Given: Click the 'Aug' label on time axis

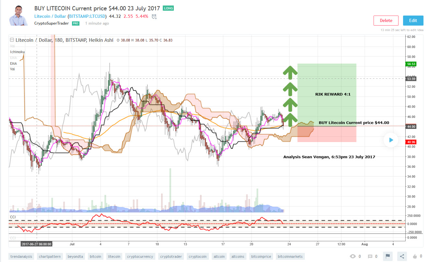Looking at the screenshot, I should coord(364,244).
